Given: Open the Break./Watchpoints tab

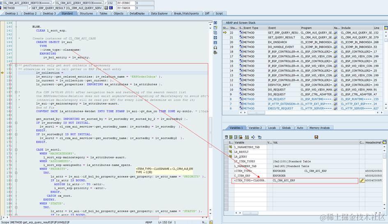Looking at the screenshot, I should pyautogui.click(x=186, y=14).
